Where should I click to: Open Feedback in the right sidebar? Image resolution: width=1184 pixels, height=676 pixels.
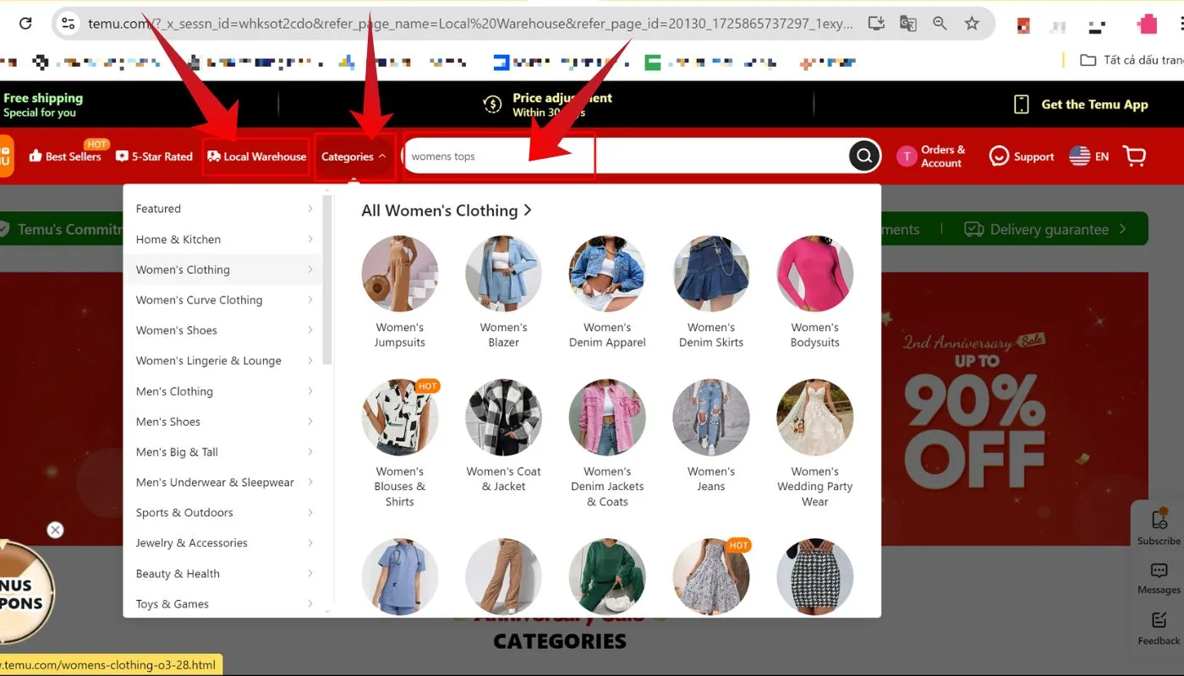(1159, 628)
